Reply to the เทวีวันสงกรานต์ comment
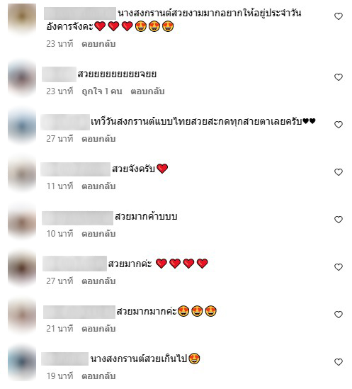 (x=98, y=139)
